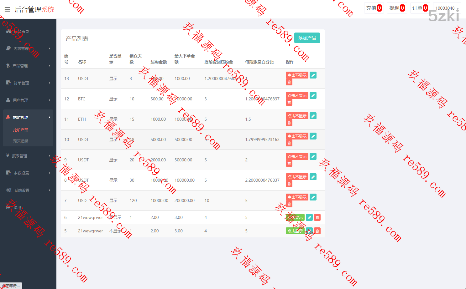Delete product 10 using trash icon
Viewport: 466px width, 289px height.
click(289, 143)
